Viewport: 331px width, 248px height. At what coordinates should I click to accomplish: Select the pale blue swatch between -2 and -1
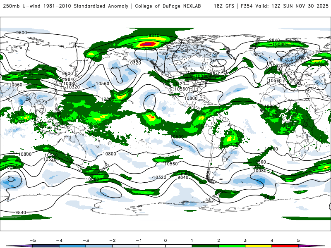point(126,246)
